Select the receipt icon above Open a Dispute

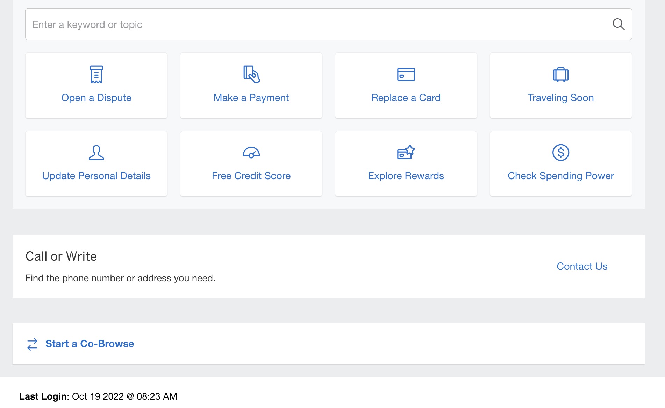pos(96,74)
